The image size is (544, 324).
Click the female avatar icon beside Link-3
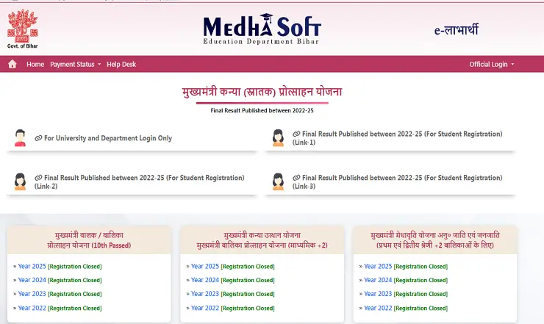[278, 181]
